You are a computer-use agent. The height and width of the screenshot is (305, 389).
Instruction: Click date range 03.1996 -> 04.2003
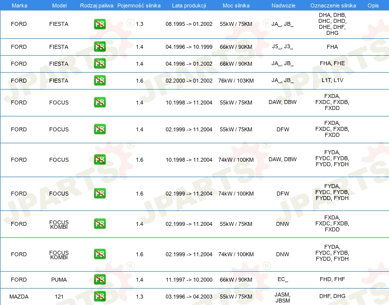(x=189, y=297)
